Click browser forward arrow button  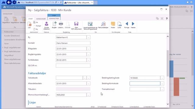[x=14, y=2]
